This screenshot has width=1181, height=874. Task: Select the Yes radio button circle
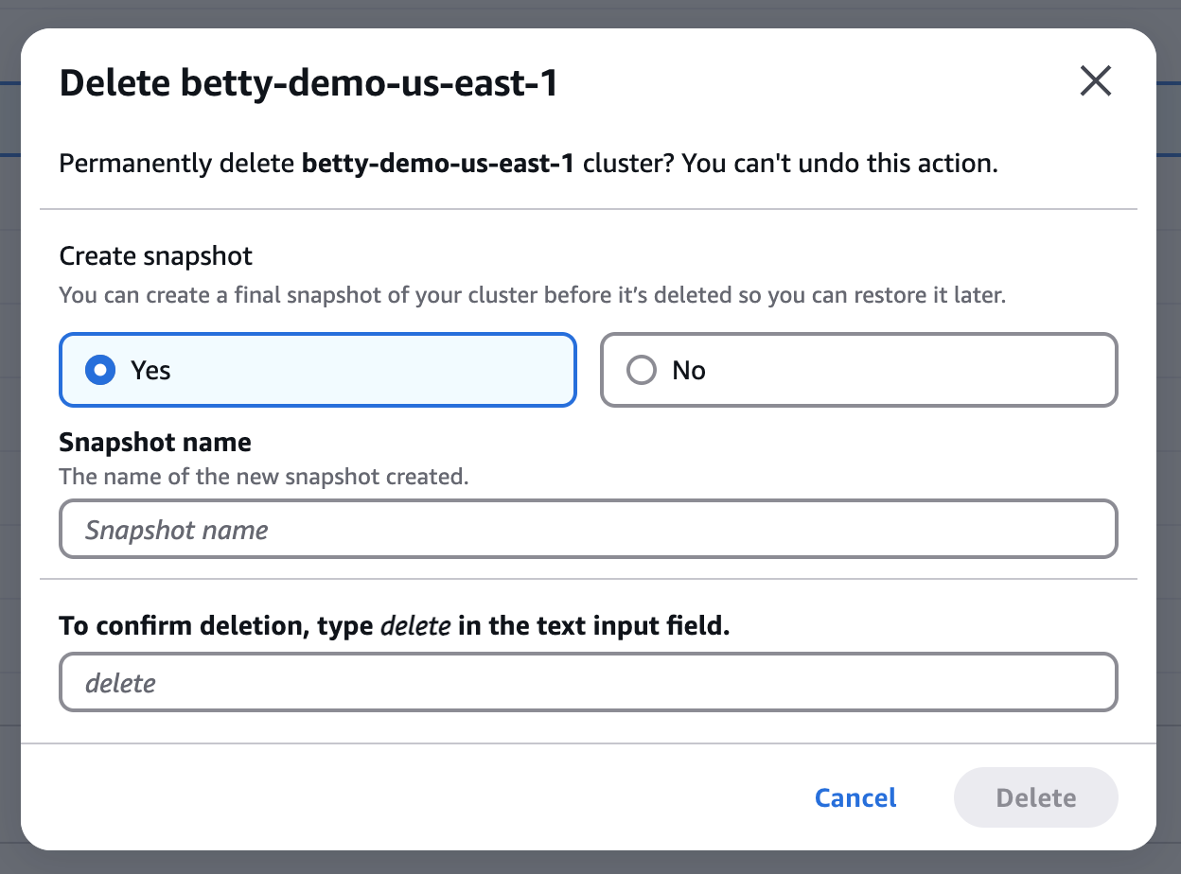(99, 370)
